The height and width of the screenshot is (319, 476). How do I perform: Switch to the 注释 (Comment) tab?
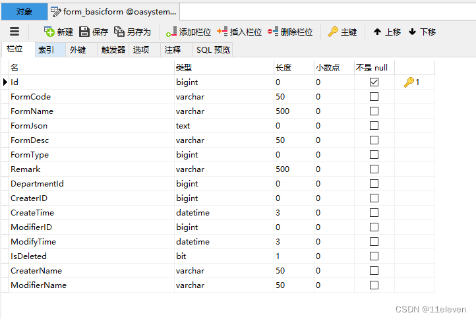(177, 49)
